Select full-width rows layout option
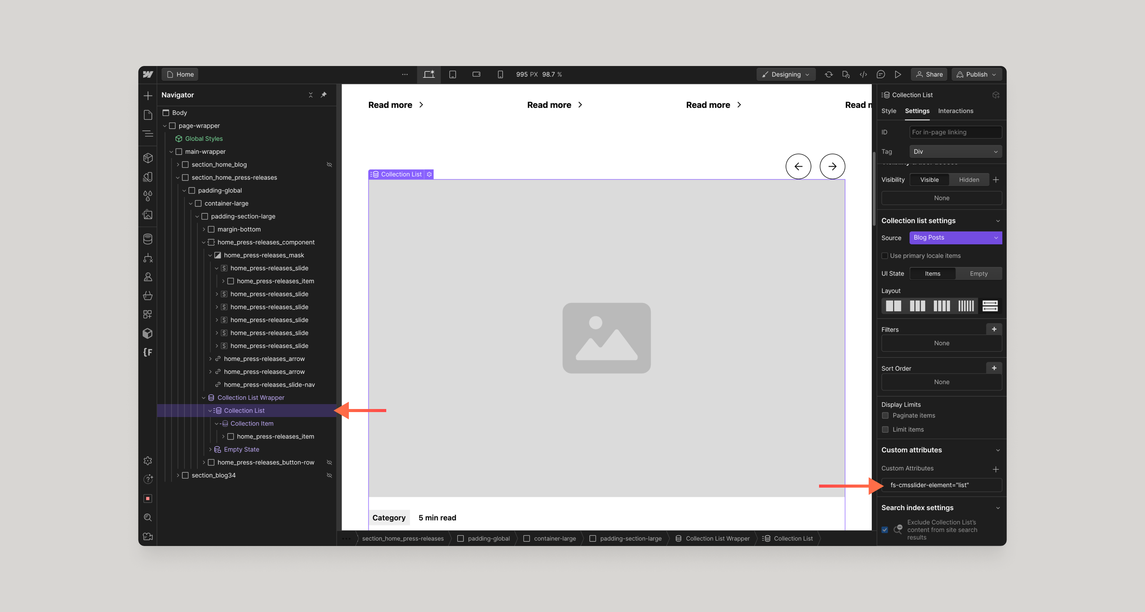The height and width of the screenshot is (612, 1145). 989,305
